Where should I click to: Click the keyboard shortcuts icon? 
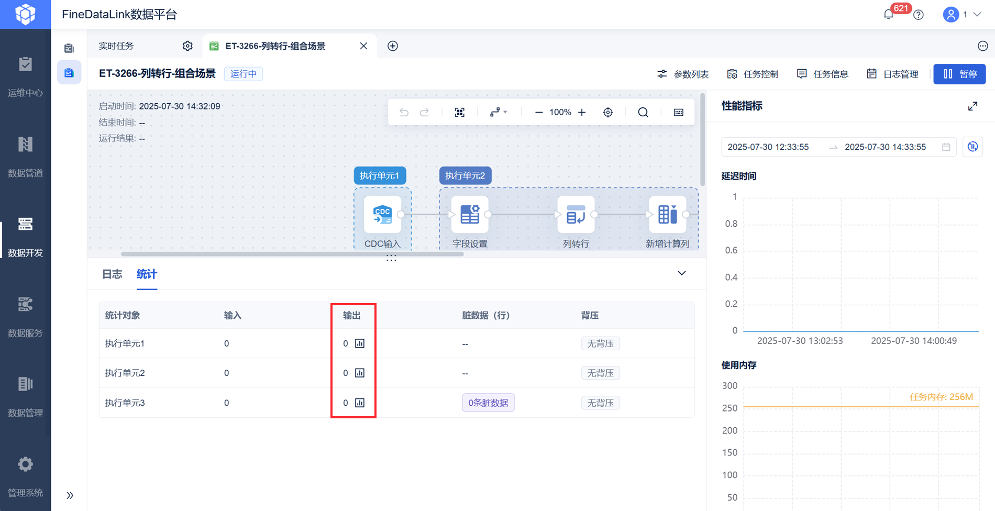tap(679, 113)
